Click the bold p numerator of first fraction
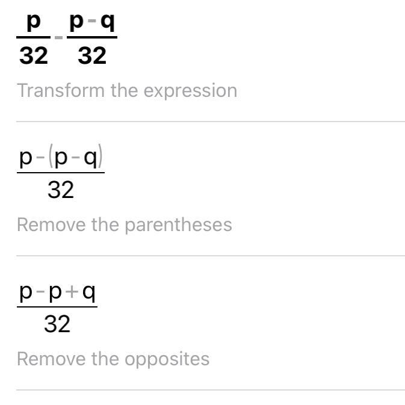 (x=34, y=22)
